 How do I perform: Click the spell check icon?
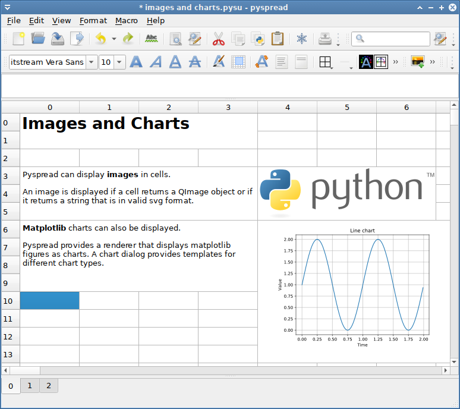(152, 39)
